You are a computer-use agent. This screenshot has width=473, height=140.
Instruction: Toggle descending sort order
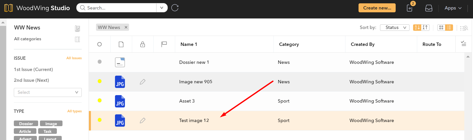point(425,27)
